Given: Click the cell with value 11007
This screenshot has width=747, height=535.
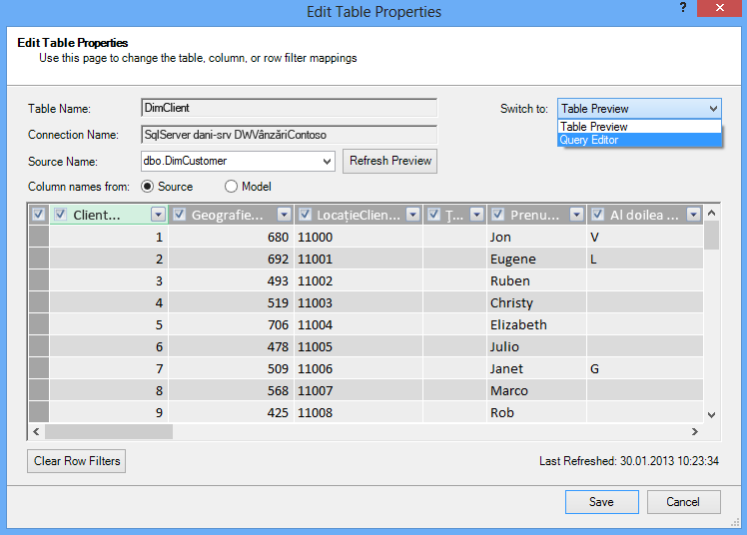Looking at the screenshot, I should point(359,390).
